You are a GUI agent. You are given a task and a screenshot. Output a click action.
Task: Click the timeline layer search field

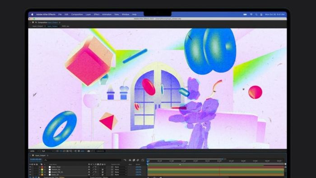click(x=83, y=160)
